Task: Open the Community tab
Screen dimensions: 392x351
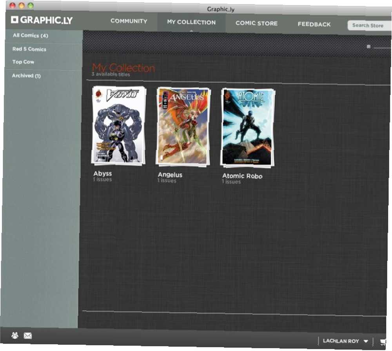Action: point(129,21)
